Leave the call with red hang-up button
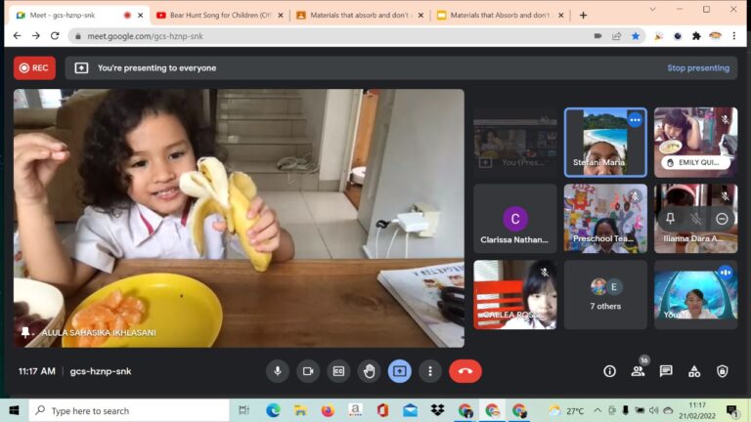 [x=464, y=371]
